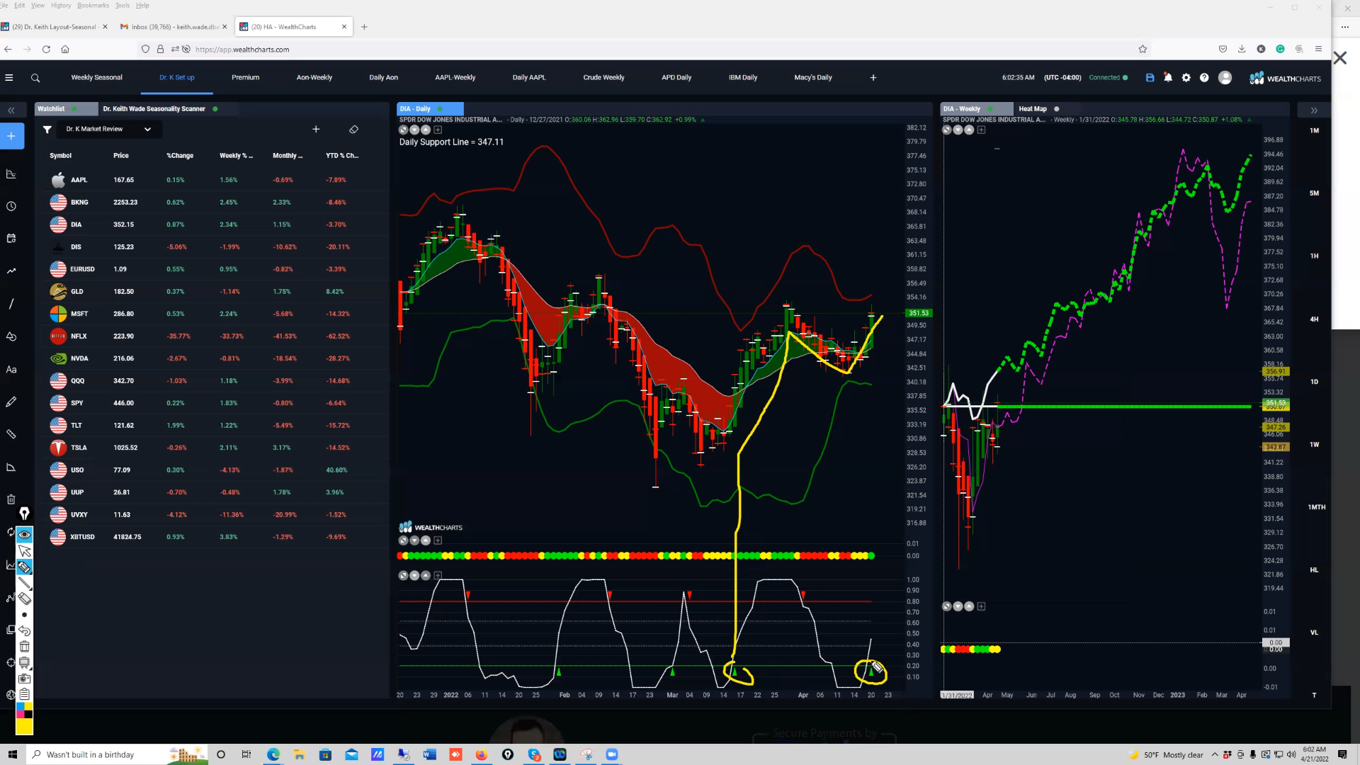Click the blue plus add-widget button

11,136
